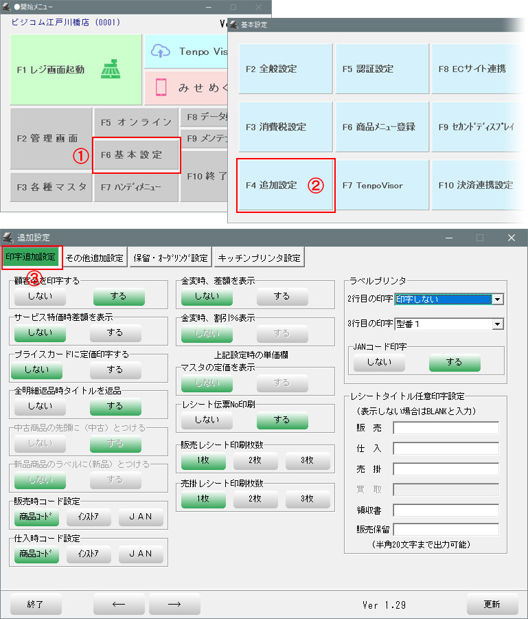528x619 pixels.
Task: Open the キッチンプリンタ設定 tab
Action: (259, 258)
